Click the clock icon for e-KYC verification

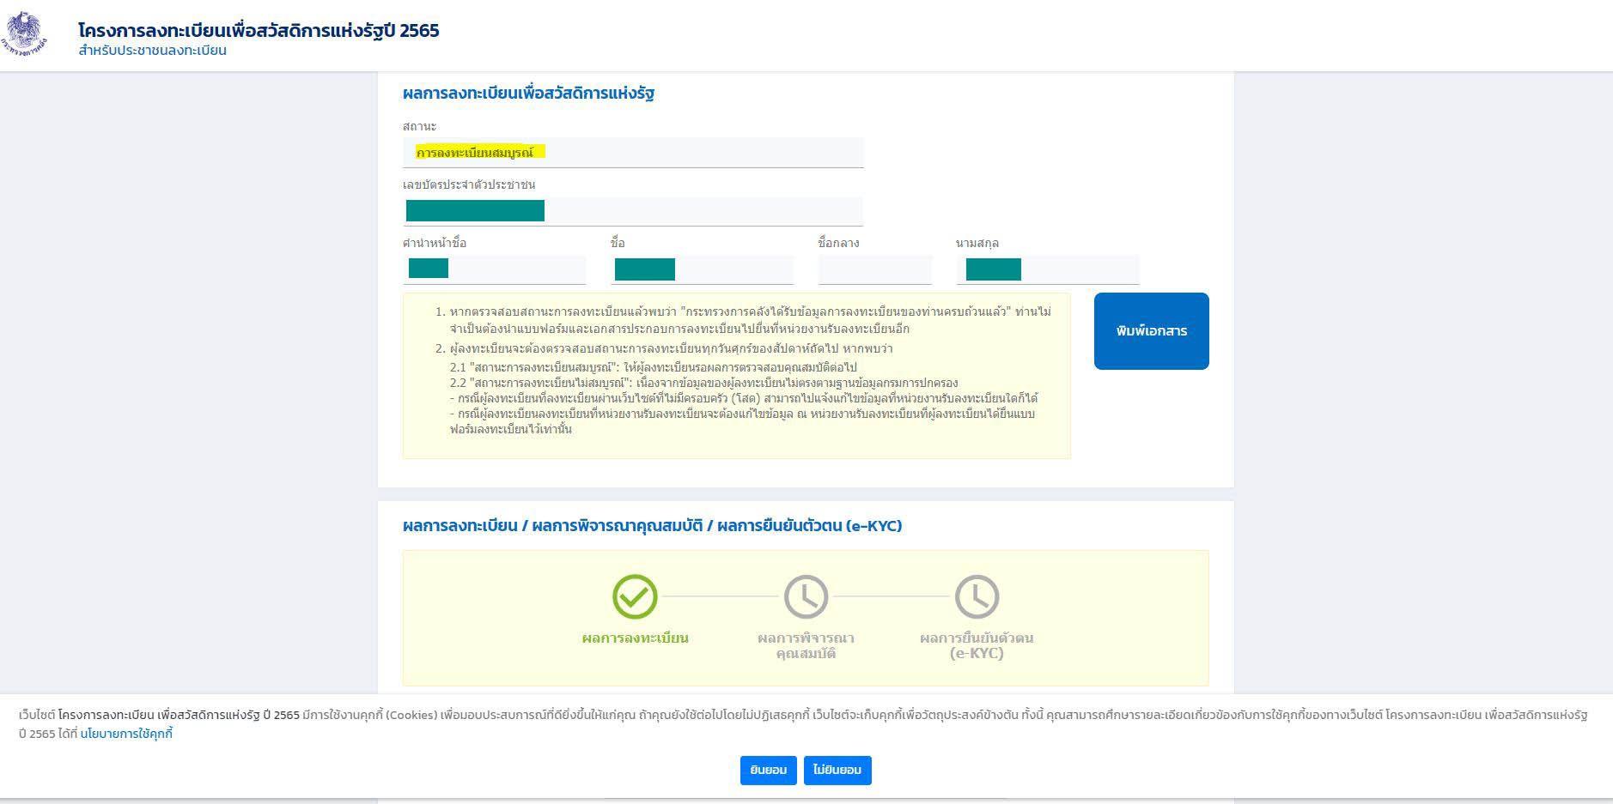(977, 596)
